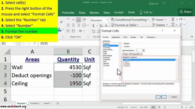Apply Percent Style format
Screen dimensions: 195x109
coord(101,26)
